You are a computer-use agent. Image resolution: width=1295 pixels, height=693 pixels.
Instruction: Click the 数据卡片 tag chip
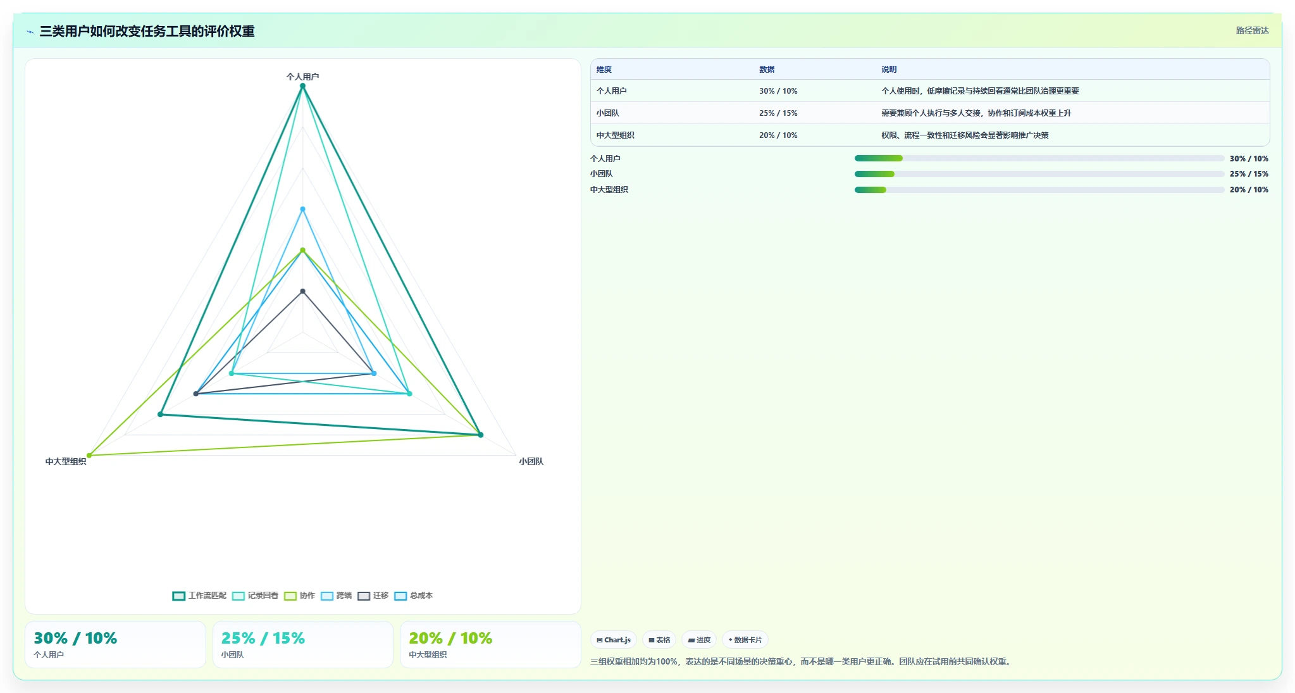[x=745, y=640]
